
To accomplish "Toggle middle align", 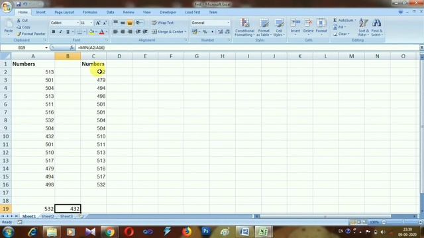I will tap(123, 22).
